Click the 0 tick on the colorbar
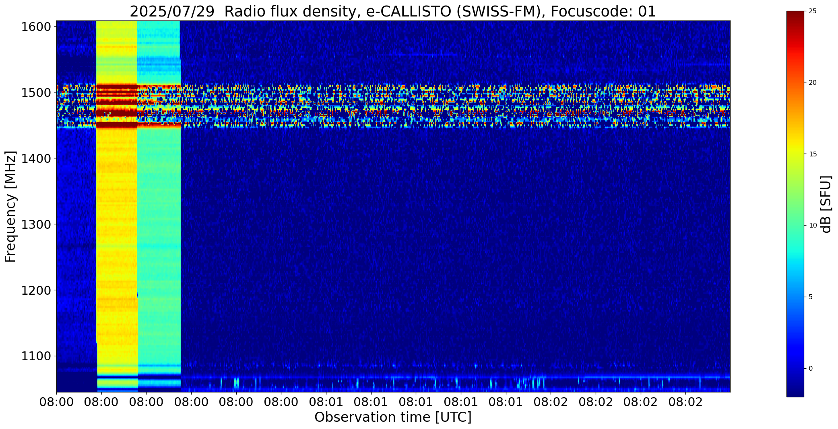 pos(811,368)
